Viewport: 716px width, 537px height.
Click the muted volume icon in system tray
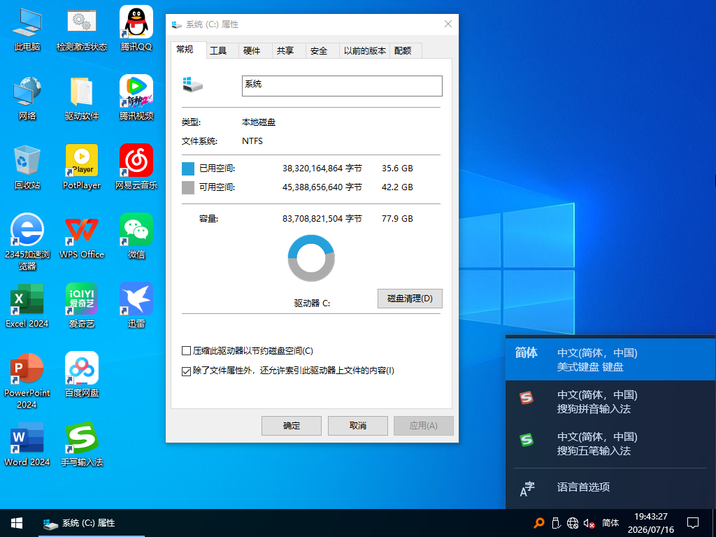point(589,523)
